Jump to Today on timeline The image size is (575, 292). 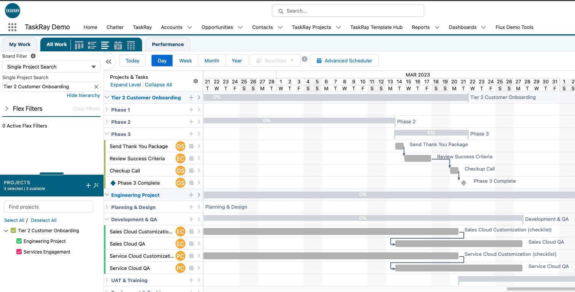(x=133, y=61)
